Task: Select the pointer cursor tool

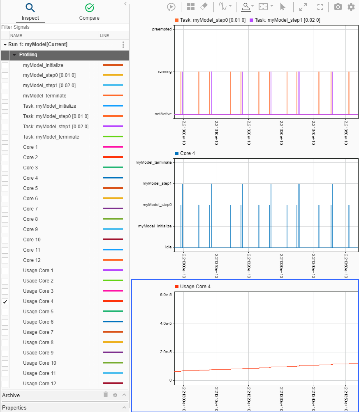Action: coord(283,7)
